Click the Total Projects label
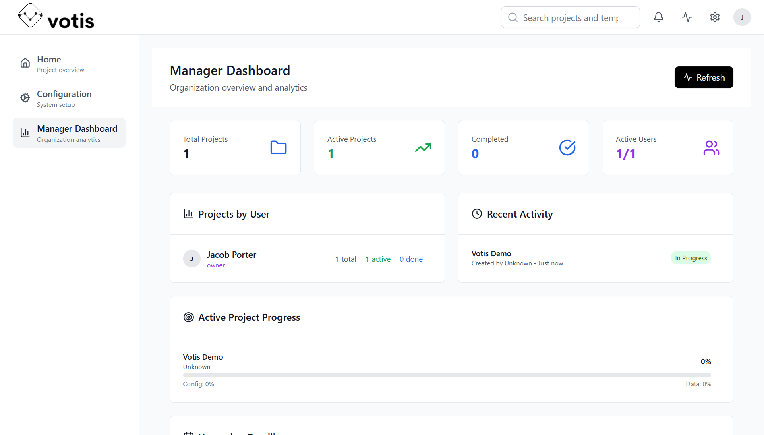The image size is (764, 435). click(205, 139)
